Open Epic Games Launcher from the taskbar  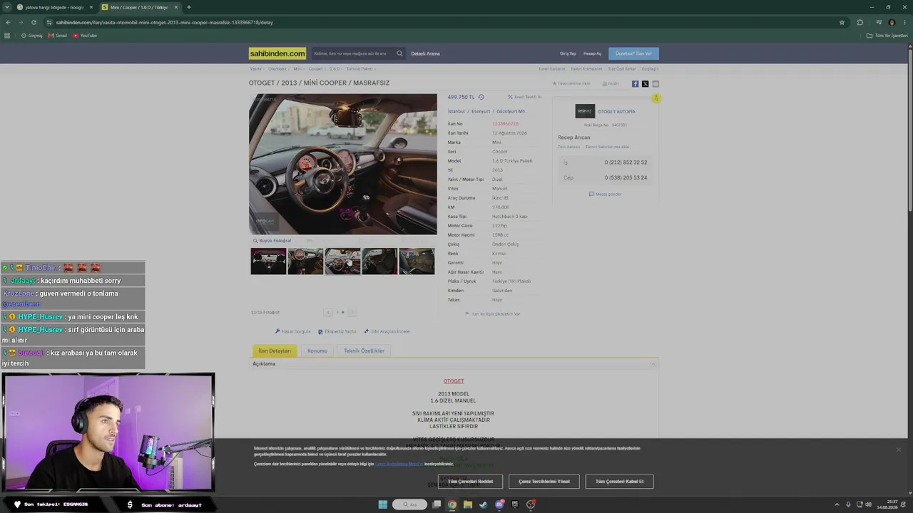pos(515,504)
